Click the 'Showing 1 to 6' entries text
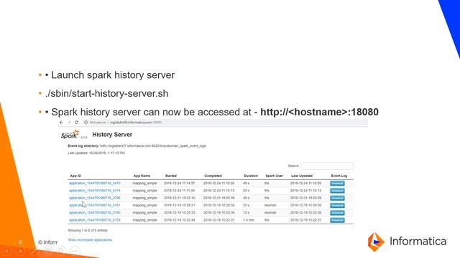The image size is (460, 258). point(88,231)
